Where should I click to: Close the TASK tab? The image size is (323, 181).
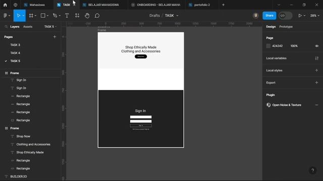[x=74, y=5]
